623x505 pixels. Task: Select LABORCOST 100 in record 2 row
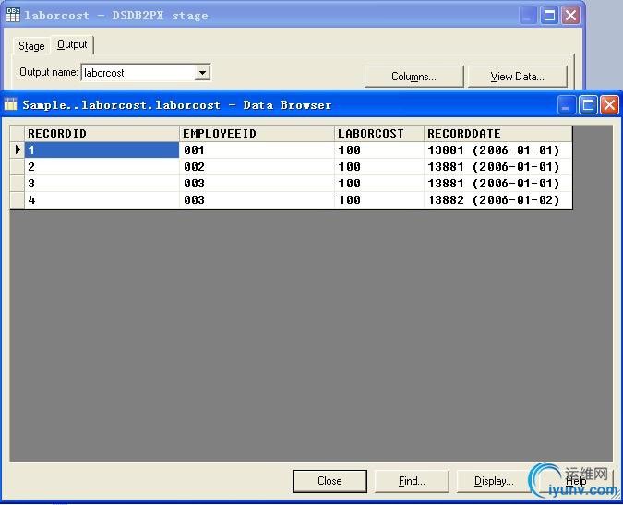pyautogui.click(x=379, y=166)
